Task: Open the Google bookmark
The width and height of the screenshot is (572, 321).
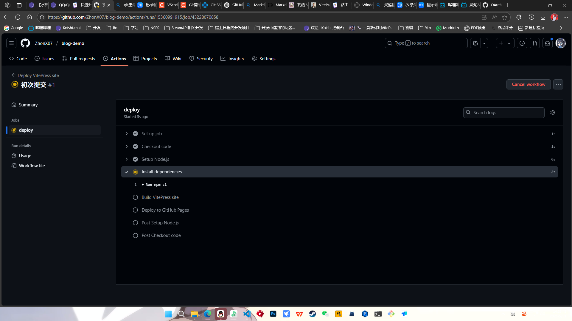Action: pyautogui.click(x=13, y=28)
